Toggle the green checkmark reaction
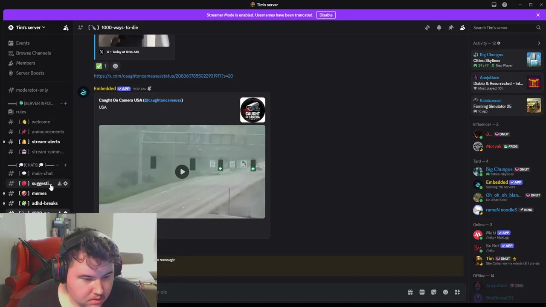Viewport: 546px width, 307px height. [102, 66]
